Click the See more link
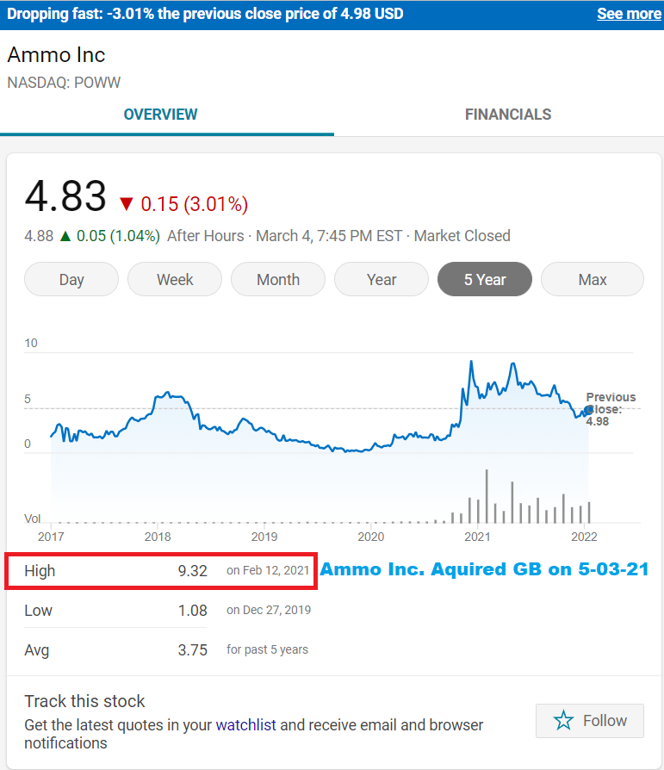Screen dimensions: 664x770 (630, 14)
